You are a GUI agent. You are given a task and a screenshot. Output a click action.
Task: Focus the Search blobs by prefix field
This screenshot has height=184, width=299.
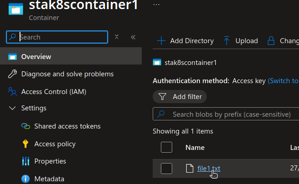click(x=226, y=114)
